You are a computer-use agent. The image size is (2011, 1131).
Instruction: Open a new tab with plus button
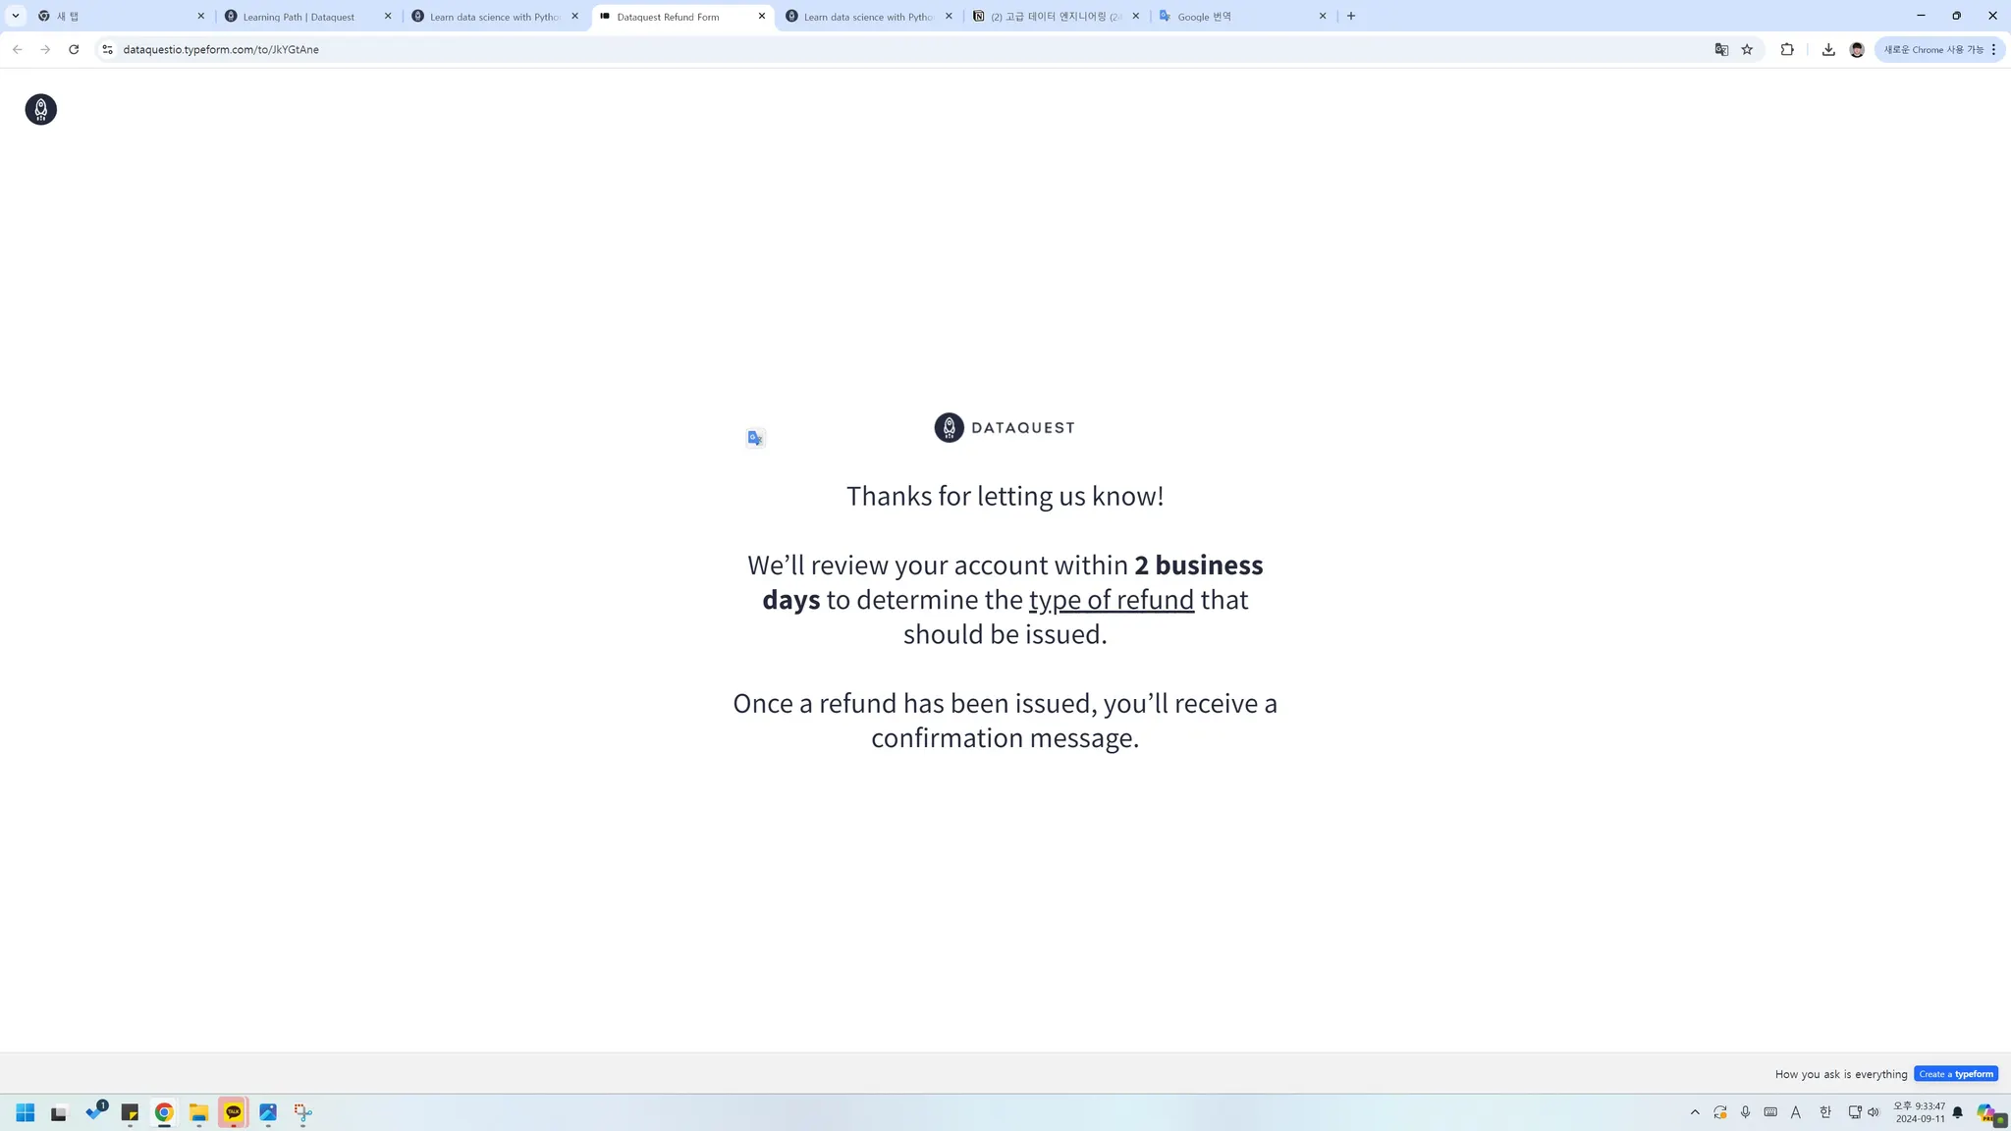tap(1351, 16)
